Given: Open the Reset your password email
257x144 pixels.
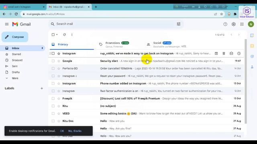Looking at the screenshot, I should 146,76.
